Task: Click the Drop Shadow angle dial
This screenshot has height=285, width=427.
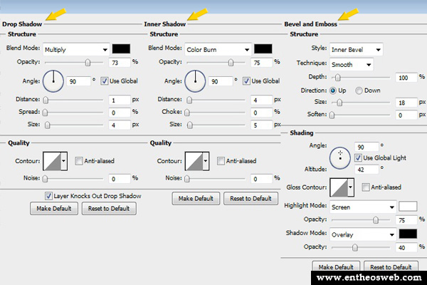Action: coord(53,81)
